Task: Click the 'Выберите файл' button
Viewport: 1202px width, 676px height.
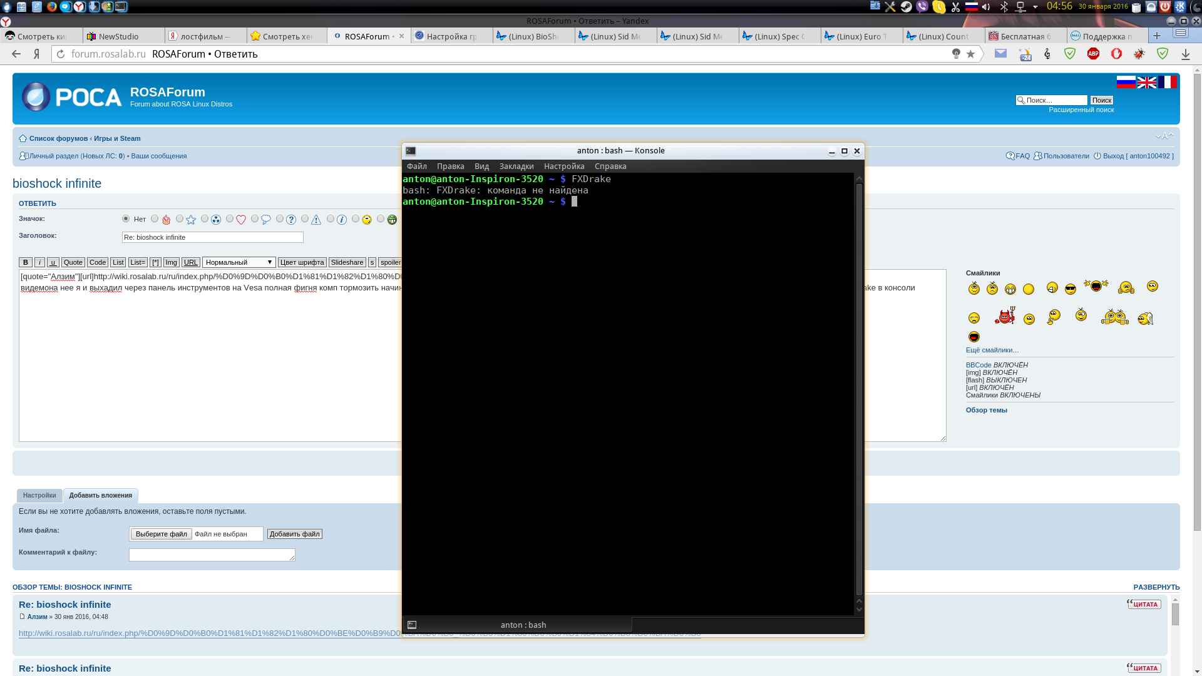Action: pyautogui.click(x=161, y=534)
